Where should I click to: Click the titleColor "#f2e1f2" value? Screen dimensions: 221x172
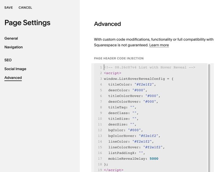point(144,85)
